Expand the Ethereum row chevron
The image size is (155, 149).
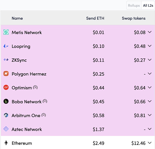(150, 143)
